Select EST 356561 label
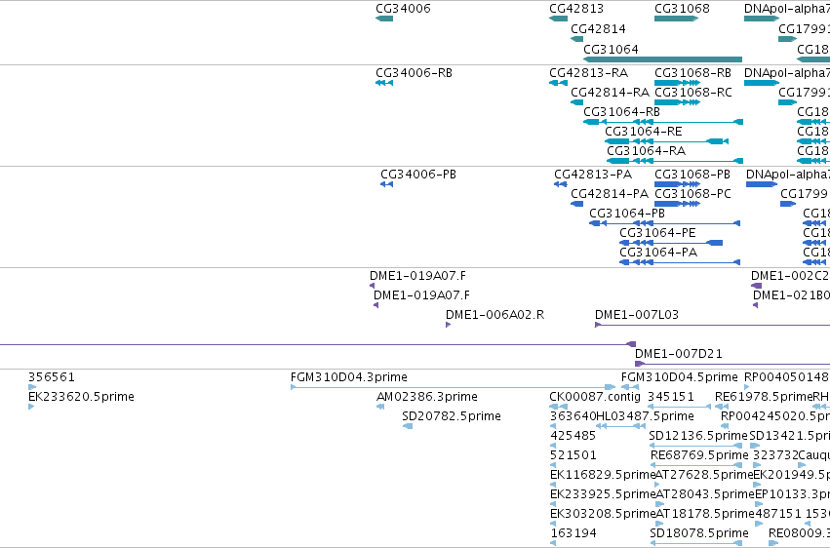This screenshot has height=548, width=830. [52, 377]
